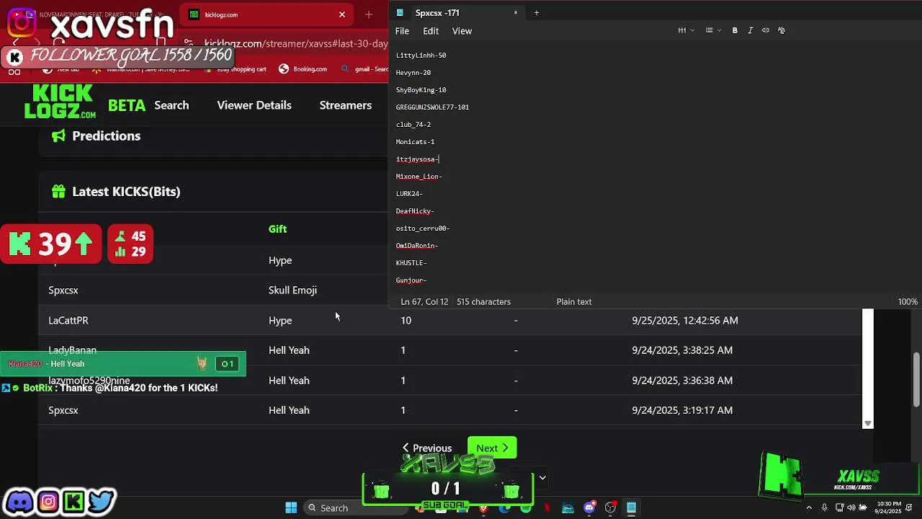This screenshot has height=519, width=922.
Task: Open the Windows Start menu
Action: 291,508
